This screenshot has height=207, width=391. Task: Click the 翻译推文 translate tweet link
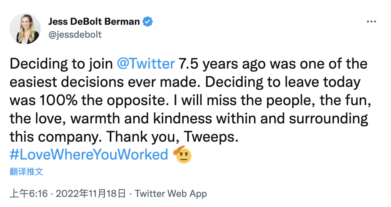pos(26,171)
